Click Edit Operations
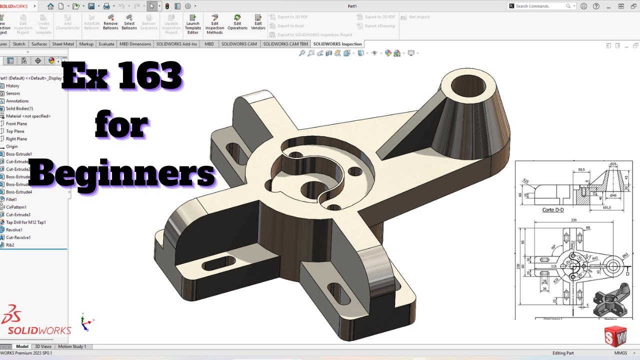This screenshot has height=360, width=640. tap(237, 22)
